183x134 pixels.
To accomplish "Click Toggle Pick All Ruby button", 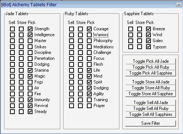I will [x=150, y=67].
